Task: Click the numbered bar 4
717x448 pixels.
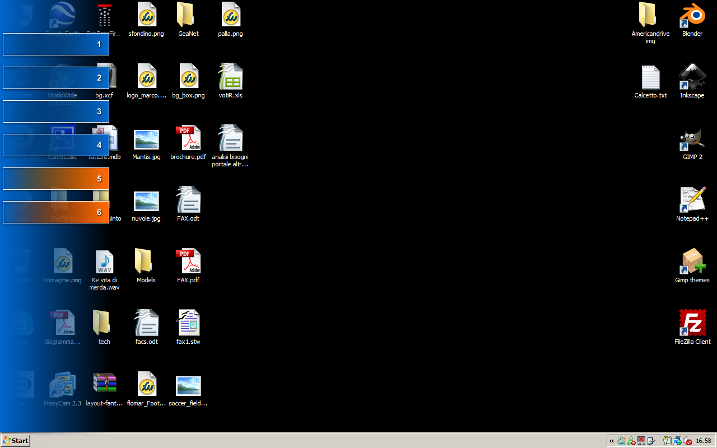Action: [x=56, y=145]
